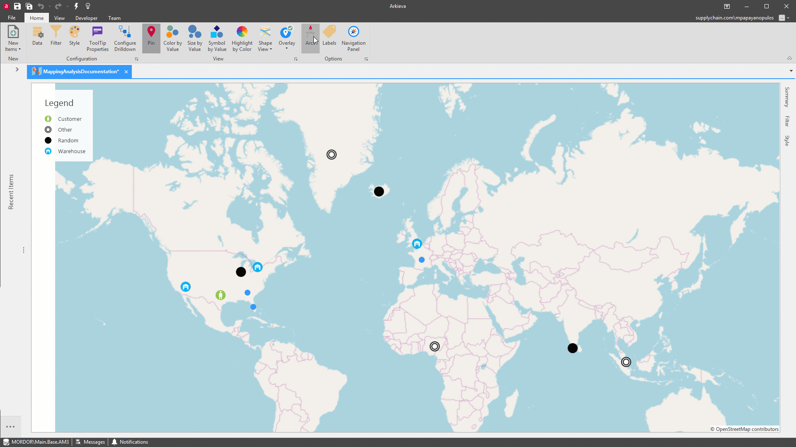
Task: Open the Messages panel in status bar
Action: click(90, 442)
